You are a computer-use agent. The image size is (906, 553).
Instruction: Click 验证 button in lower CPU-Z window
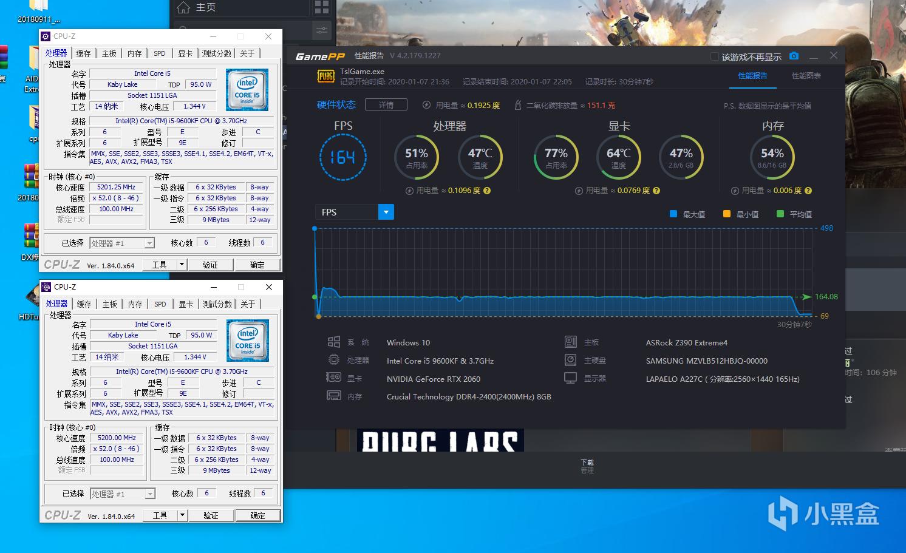pos(211,515)
